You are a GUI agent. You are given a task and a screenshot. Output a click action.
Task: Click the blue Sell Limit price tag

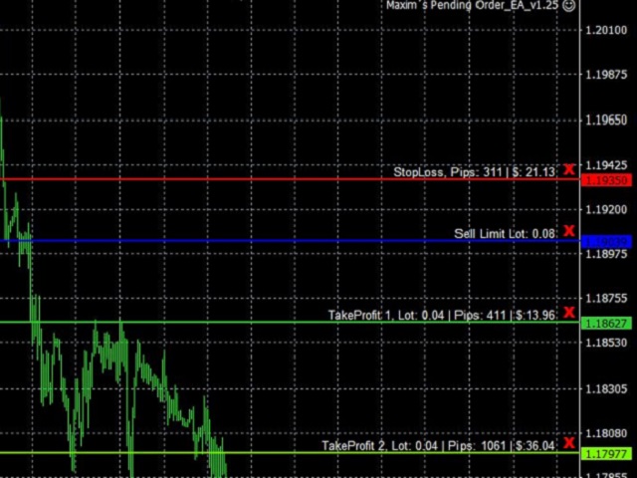click(x=606, y=242)
